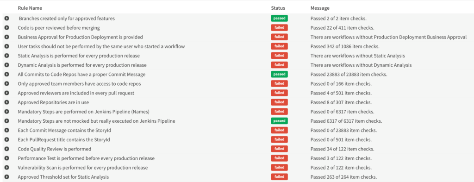Image resolution: width=474 pixels, height=182 pixels.
Task: Click arrow icon next to Approved Repositories are in use
Action: click(x=6, y=102)
